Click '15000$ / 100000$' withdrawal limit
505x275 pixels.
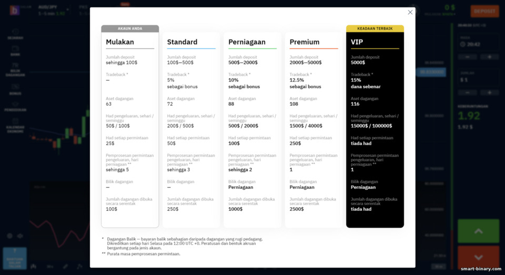(371, 126)
